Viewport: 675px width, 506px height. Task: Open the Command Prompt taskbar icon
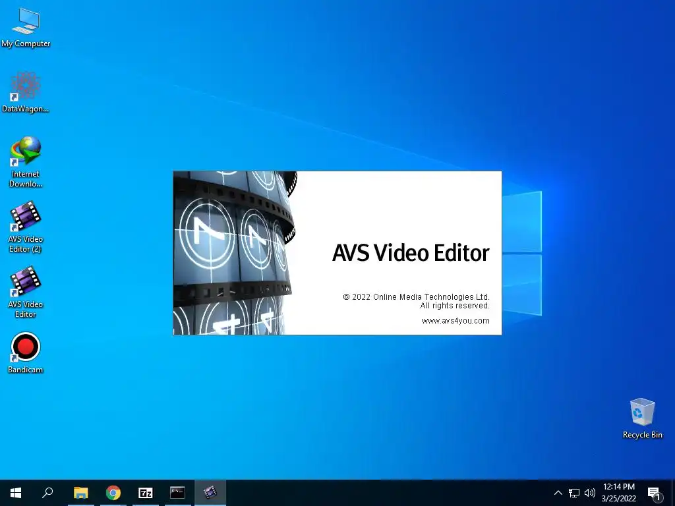177,493
